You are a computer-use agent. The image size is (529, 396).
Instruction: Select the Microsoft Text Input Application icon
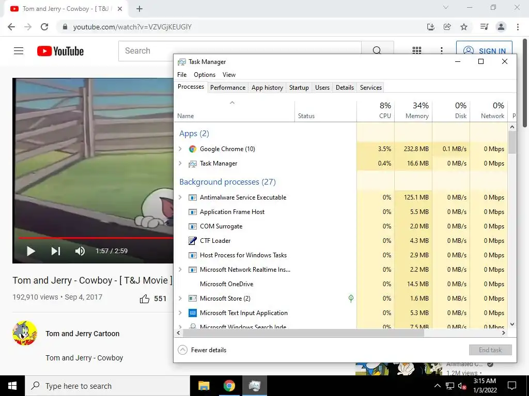pos(192,313)
